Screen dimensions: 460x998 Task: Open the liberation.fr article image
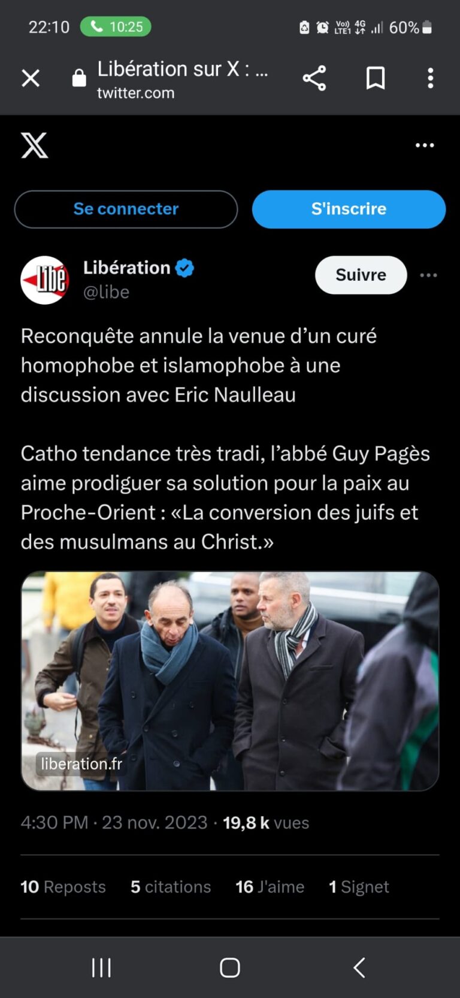(x=230, y=681)
